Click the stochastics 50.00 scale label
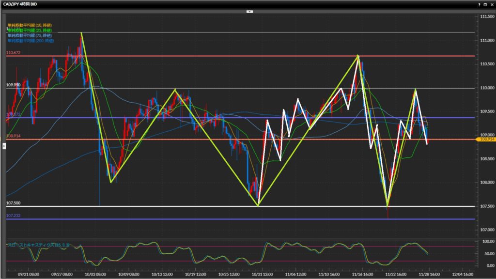This screenshot has width=496, height=279. coord(484,253)
